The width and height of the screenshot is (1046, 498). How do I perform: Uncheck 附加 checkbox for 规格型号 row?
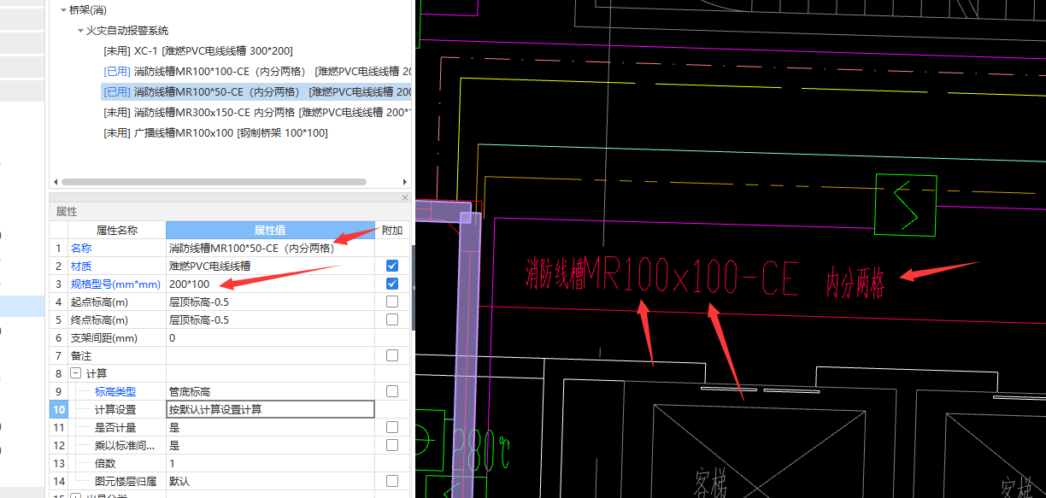(x=392, y=284)
